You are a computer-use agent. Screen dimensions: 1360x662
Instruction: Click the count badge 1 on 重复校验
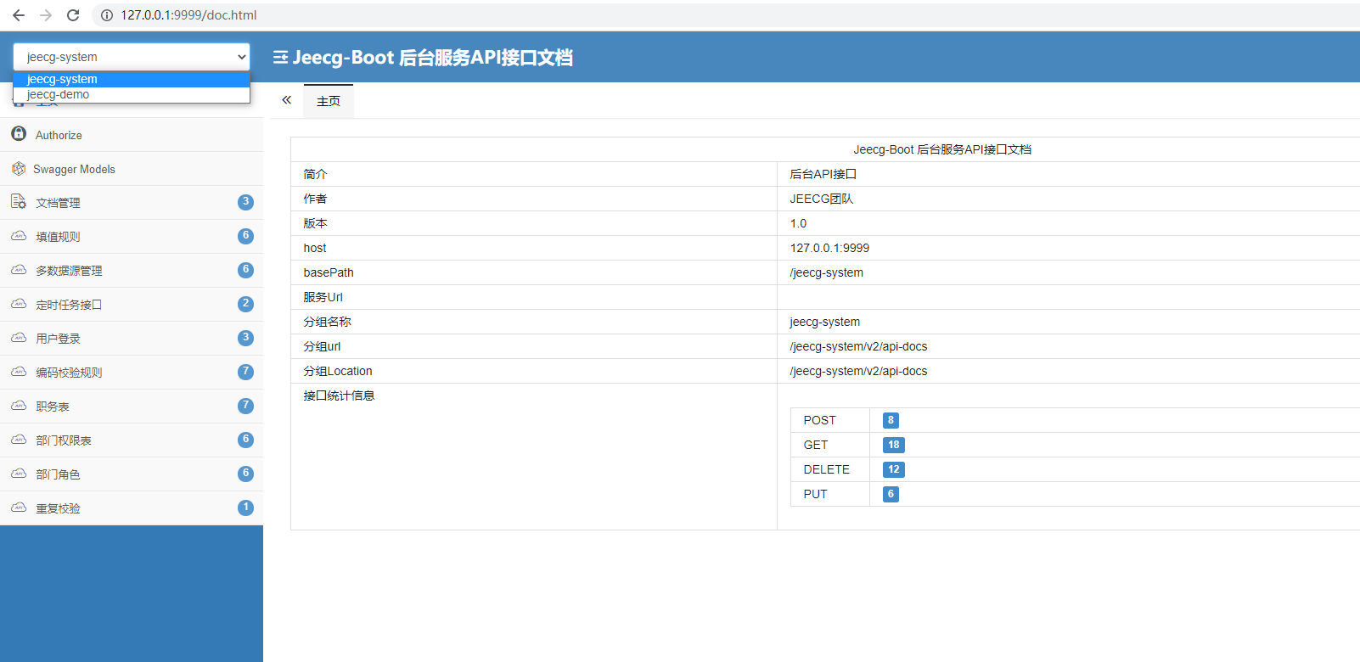[x=246, y=508]
